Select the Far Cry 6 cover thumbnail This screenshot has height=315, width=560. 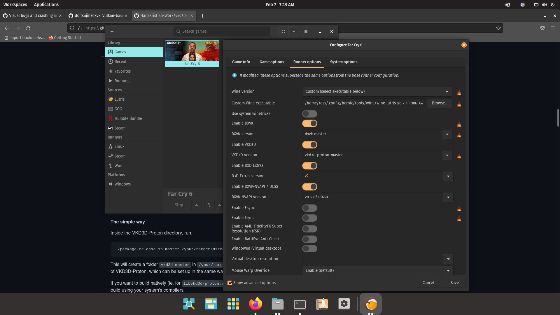pyautogui.click(x=192, y=54)
